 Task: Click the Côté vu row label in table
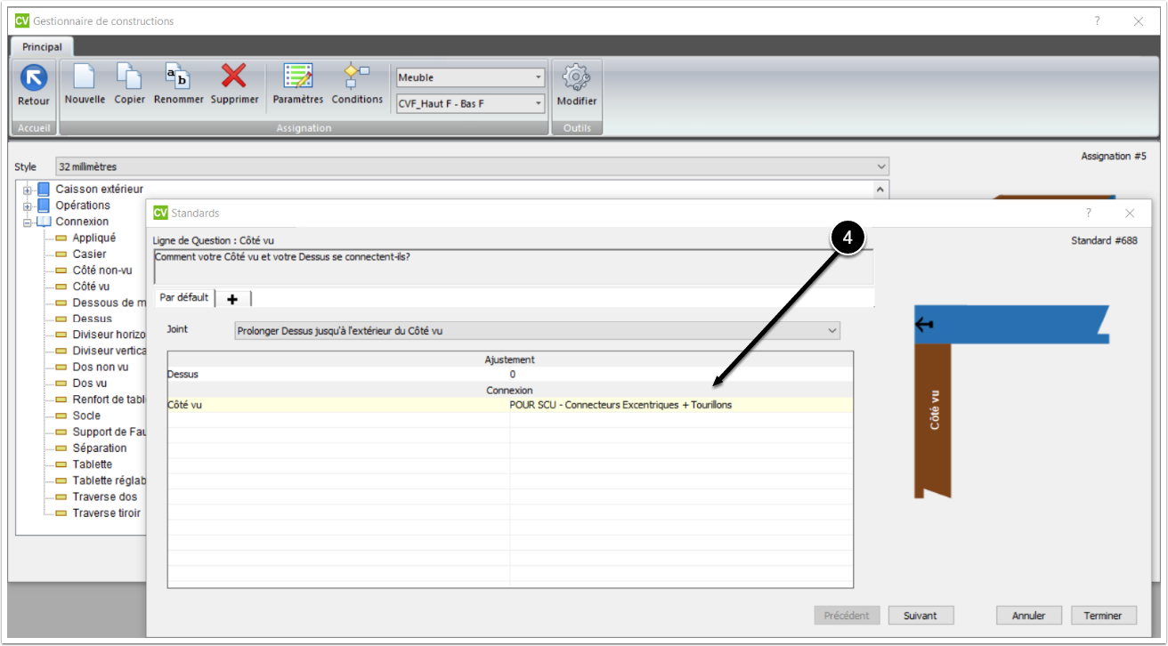point(184,405)
